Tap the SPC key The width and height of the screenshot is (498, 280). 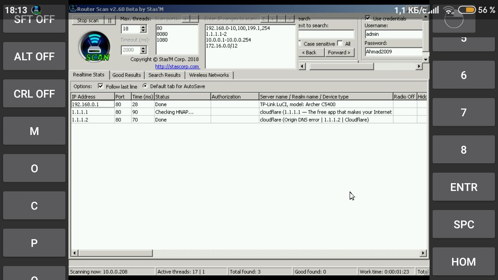click(x=464, y=224)
